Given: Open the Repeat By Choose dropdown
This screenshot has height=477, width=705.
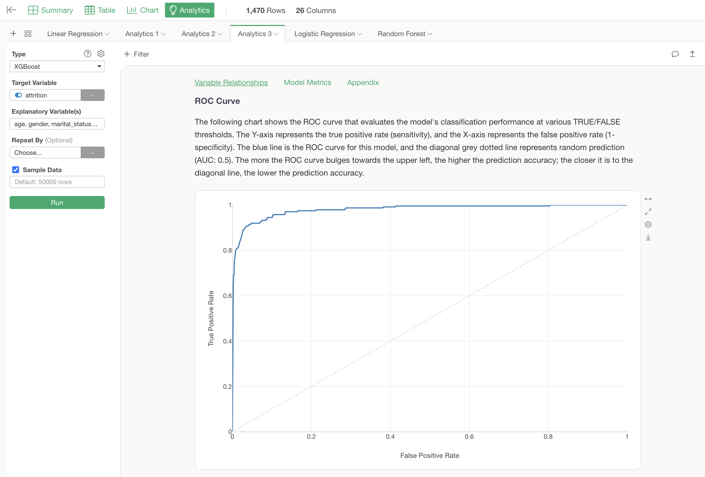Looking at the screenshot, I should tap(45, 152).
